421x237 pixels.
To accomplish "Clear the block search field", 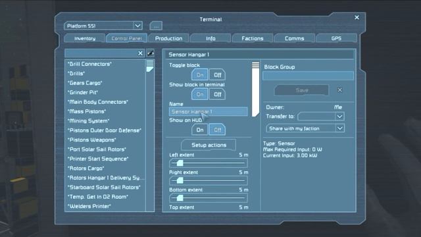I will click(x=140, y=53).
